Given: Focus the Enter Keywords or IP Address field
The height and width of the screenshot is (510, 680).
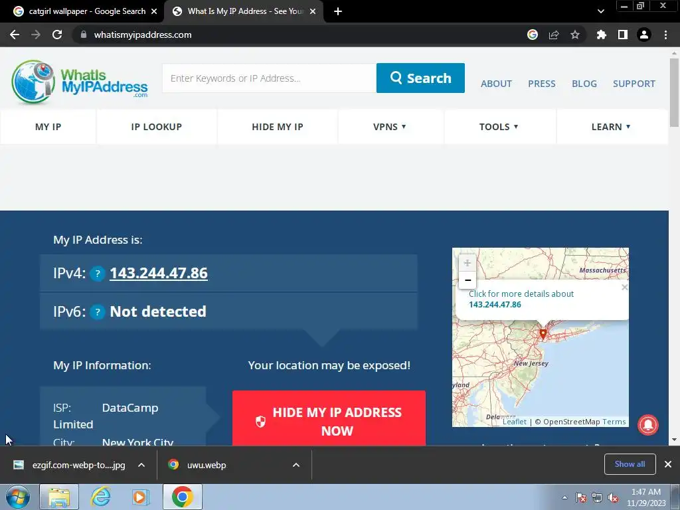Looking at the screenshot, I should [x=270, y=78].
